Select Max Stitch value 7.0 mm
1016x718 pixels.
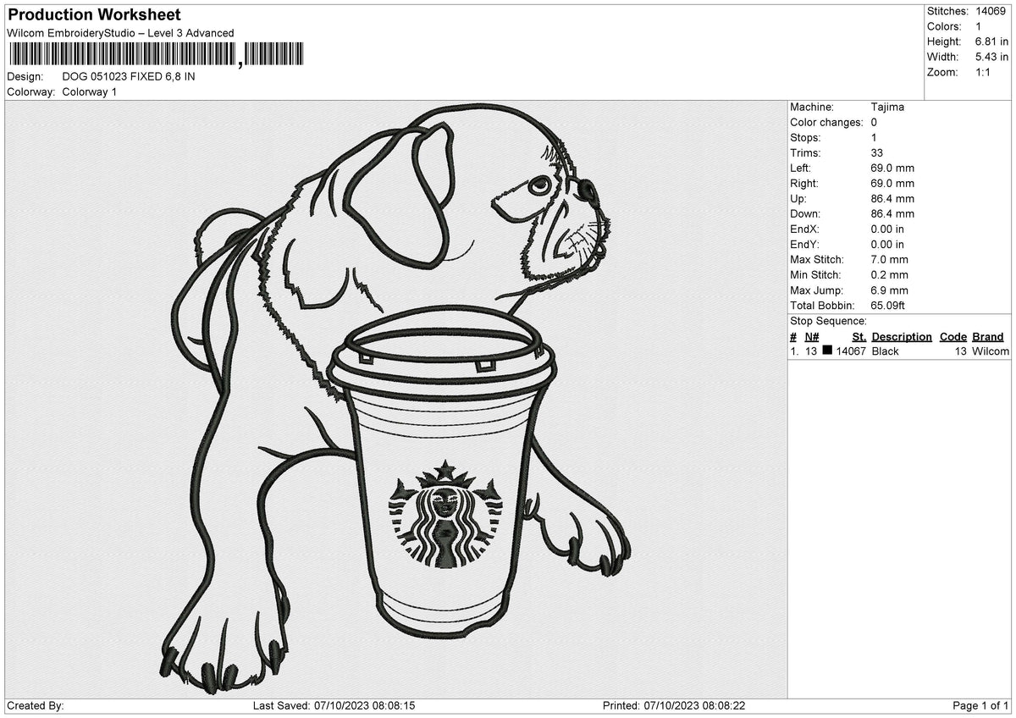point(889,259)
